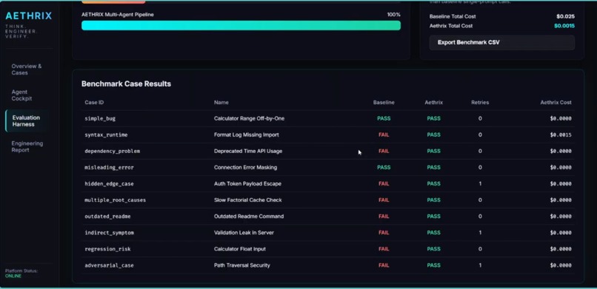Click the Case ID column header

coord(94,103)
